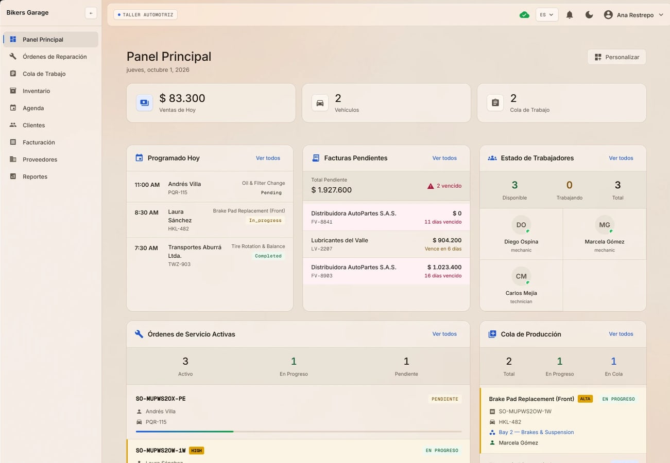Click the Reportes chart icon in sidebar
Screen dimensions: 670x463
click(x=13, y=176)
